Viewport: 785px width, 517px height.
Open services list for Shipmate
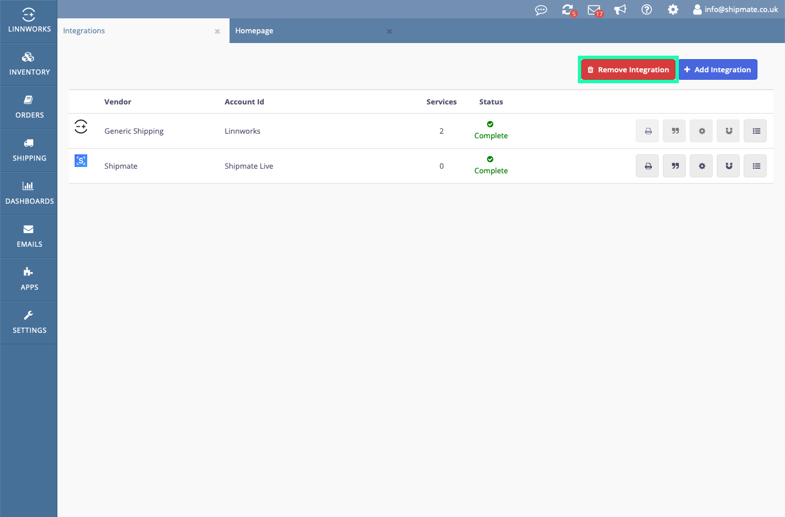[755, 166]
